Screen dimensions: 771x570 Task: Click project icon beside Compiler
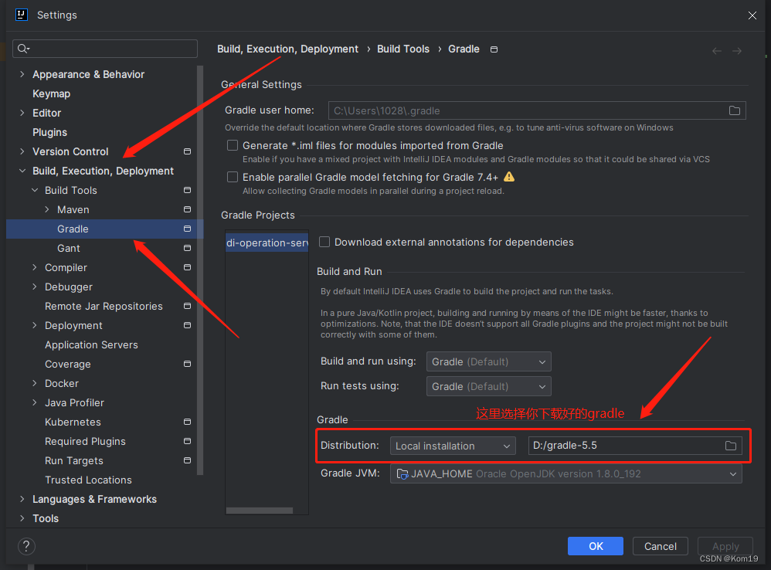[x=187, y=267]
